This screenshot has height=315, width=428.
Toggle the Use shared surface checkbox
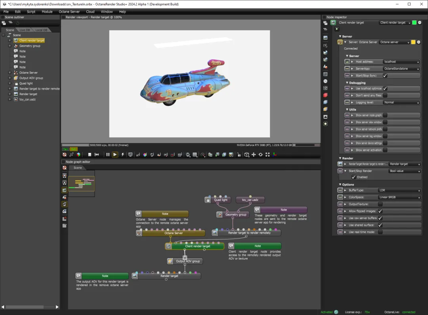pos(380,225)
